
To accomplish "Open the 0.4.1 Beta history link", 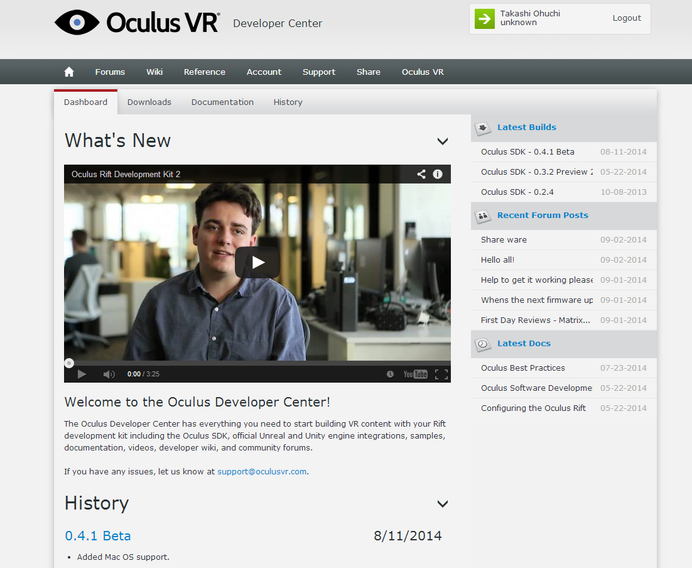I will click(x=97, y=536).
